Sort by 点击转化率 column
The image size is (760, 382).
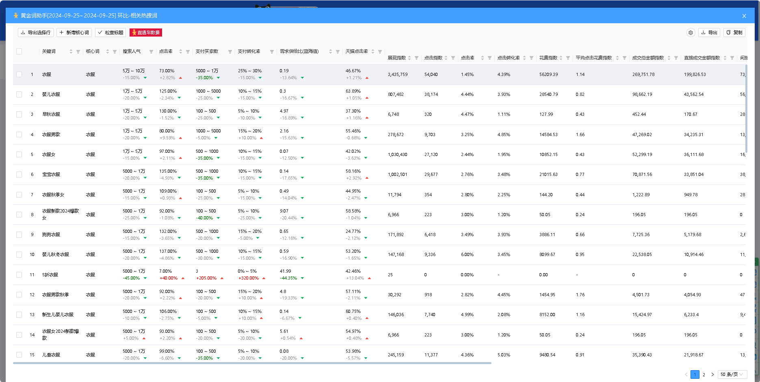[x=524, y=58]
